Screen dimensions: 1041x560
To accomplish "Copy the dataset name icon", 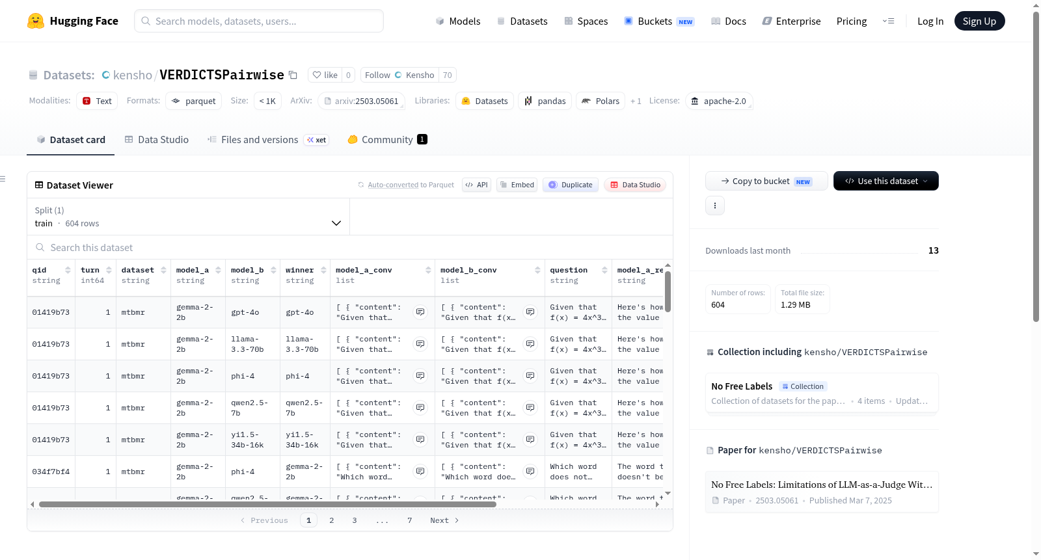I will 293,75.
